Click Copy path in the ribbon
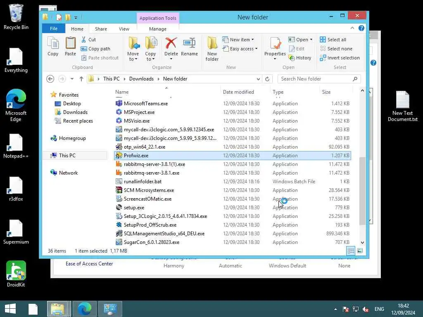This screenshot has width=423, height=317. click(95, 49)
